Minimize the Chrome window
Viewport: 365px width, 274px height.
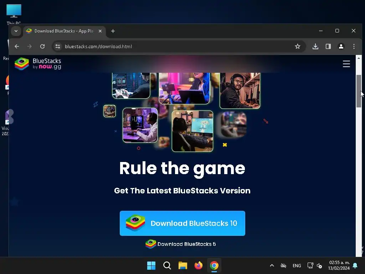pyautogui.click(x=321, y=31)
